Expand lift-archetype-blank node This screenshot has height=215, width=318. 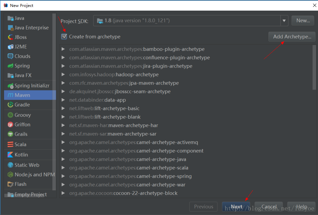pos(63,117)
